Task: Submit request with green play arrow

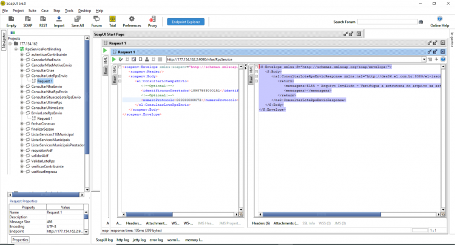Action: pos(114,59)
